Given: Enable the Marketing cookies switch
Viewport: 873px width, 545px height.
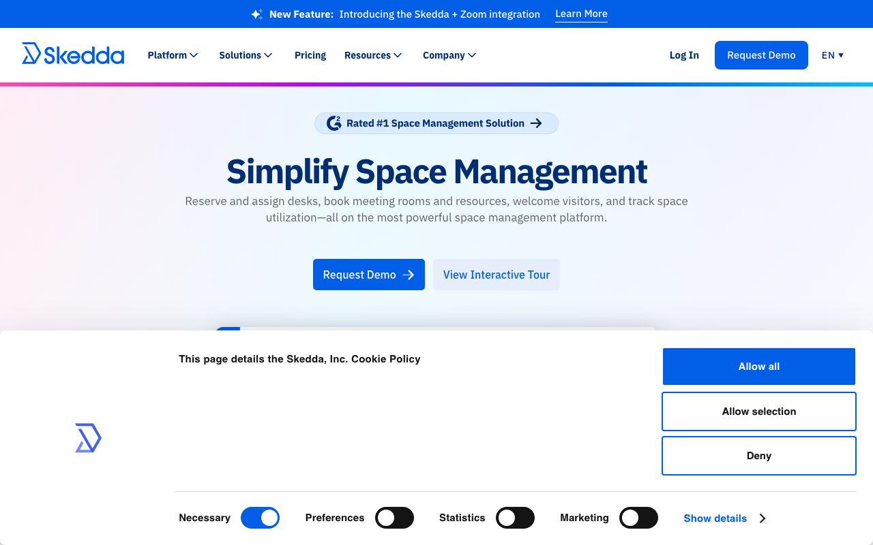Looking at the screenshot, I should (x=638, y=518).
